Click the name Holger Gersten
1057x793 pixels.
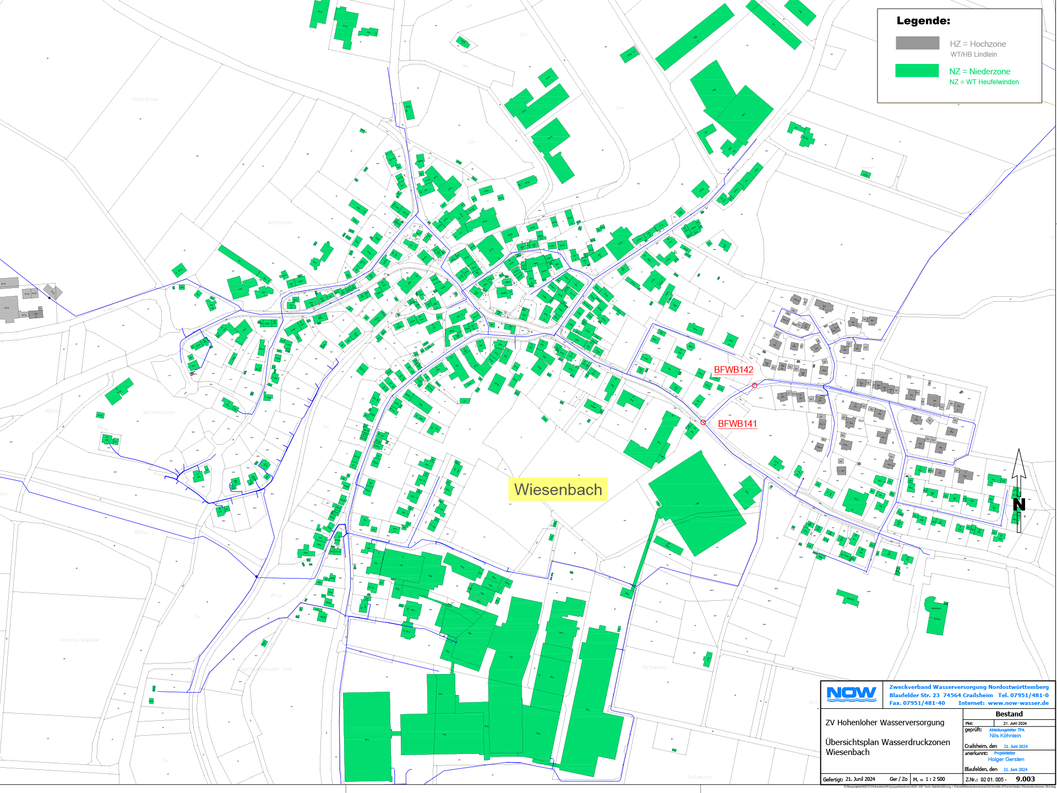[x=1006, y=759]
